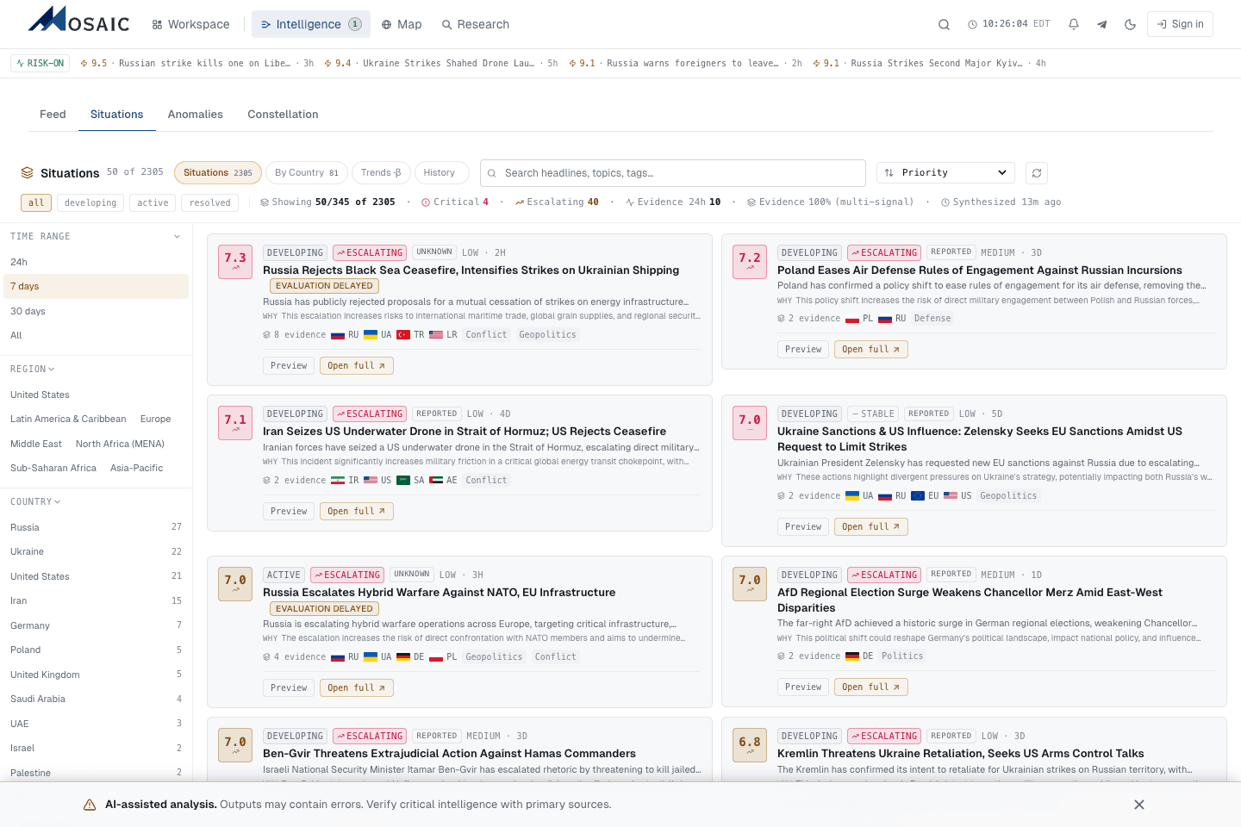
Task: Click the Mosaic logo
Action: (x=78, y=21)
